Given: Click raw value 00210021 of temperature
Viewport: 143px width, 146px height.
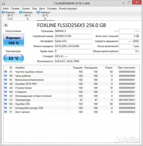Looking at the screenshot, I should 127,100.
